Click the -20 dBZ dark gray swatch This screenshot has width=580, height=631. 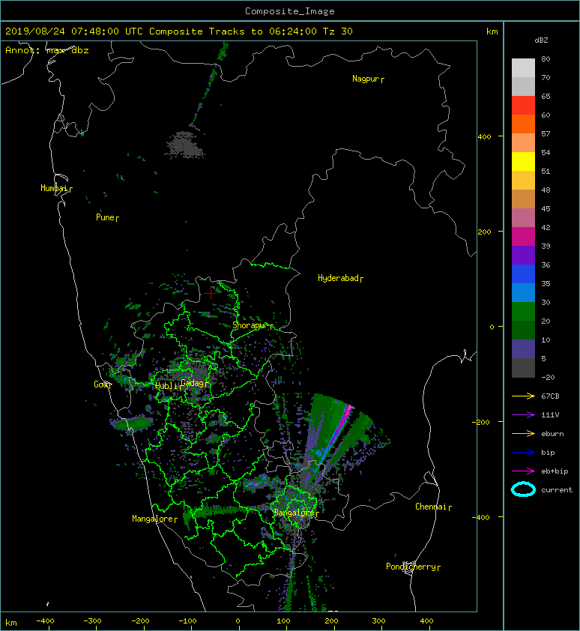pos(523,368)
